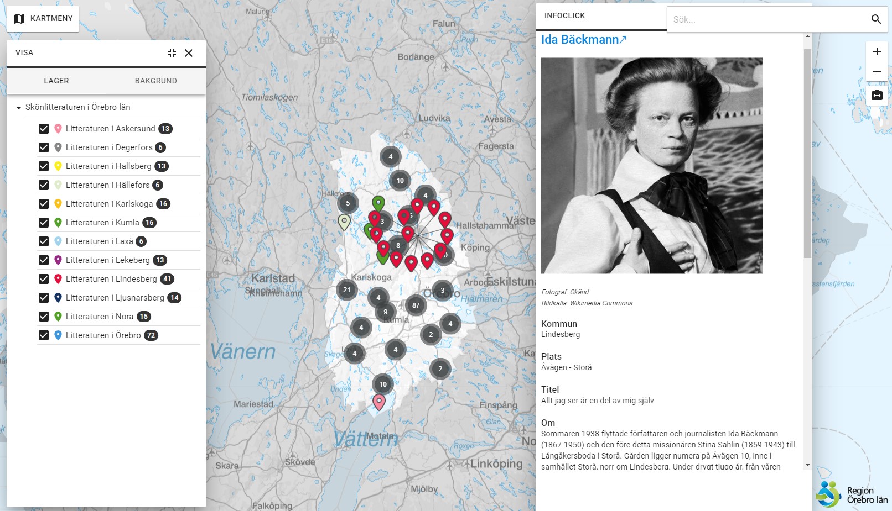Image resolution: width=892 pixels, height=511 pixels.
Task: Toggle Litteraturen i Karlskoga checkbox
Action: pos(44,204)
